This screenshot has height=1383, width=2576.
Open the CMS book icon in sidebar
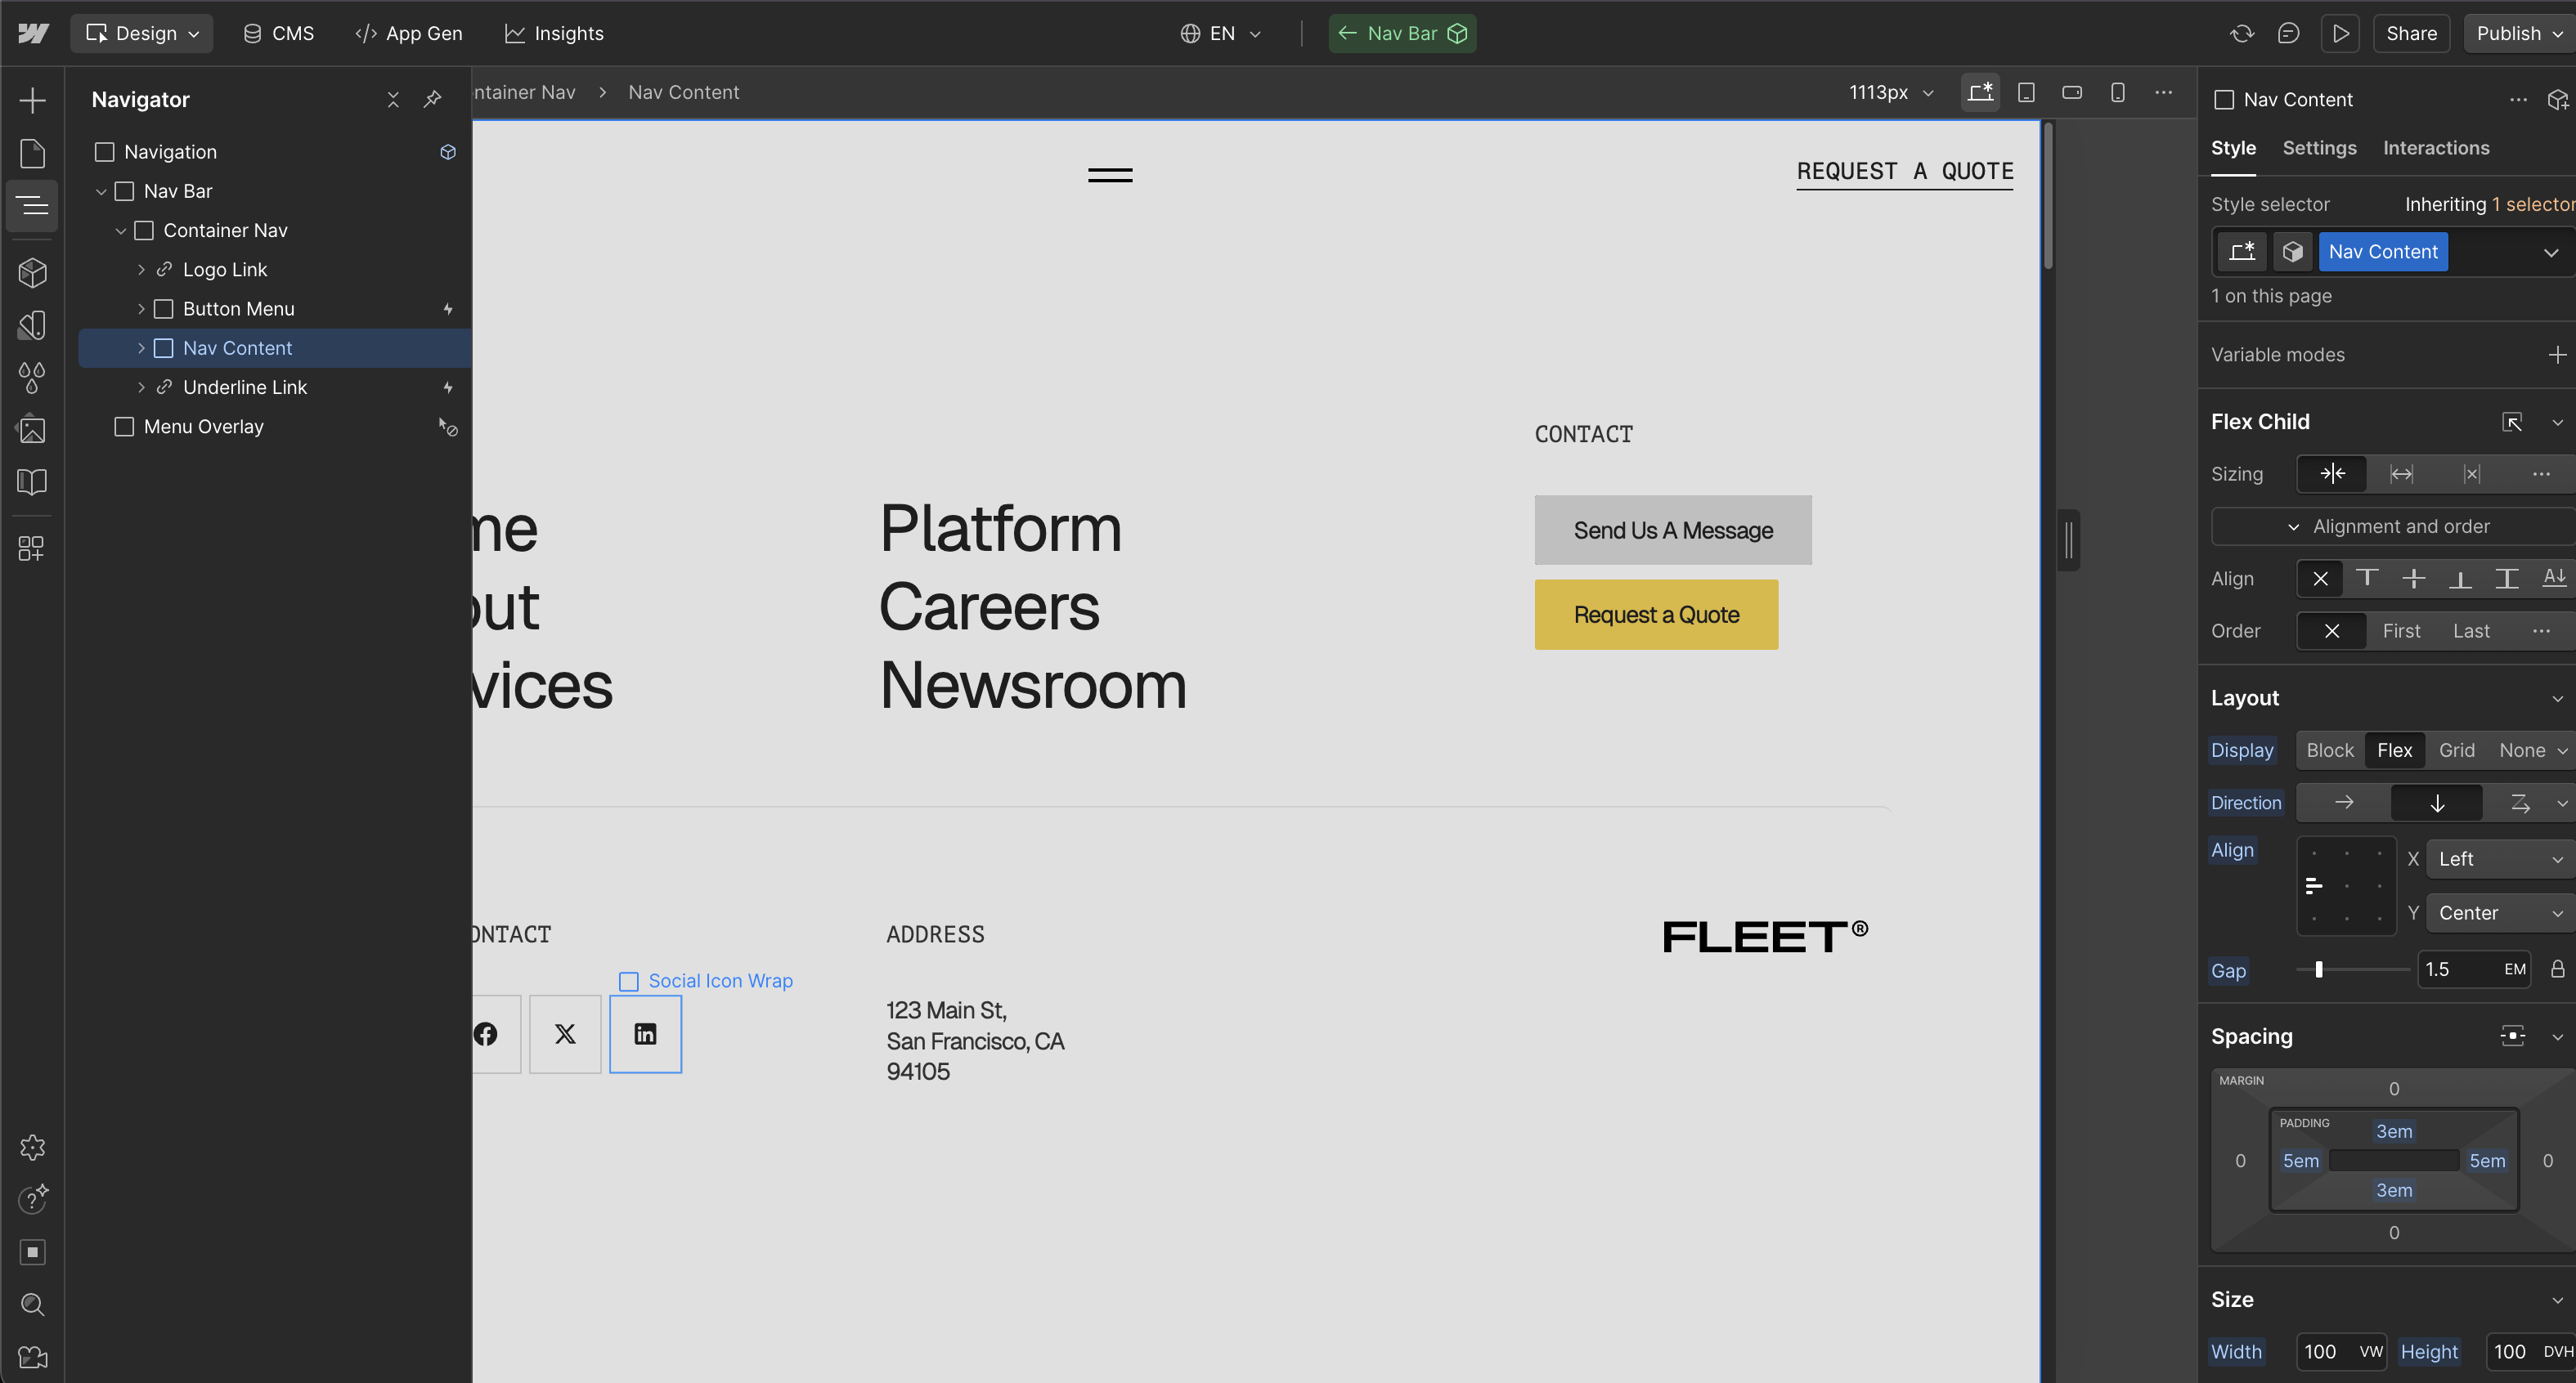[x=32, y=482]
